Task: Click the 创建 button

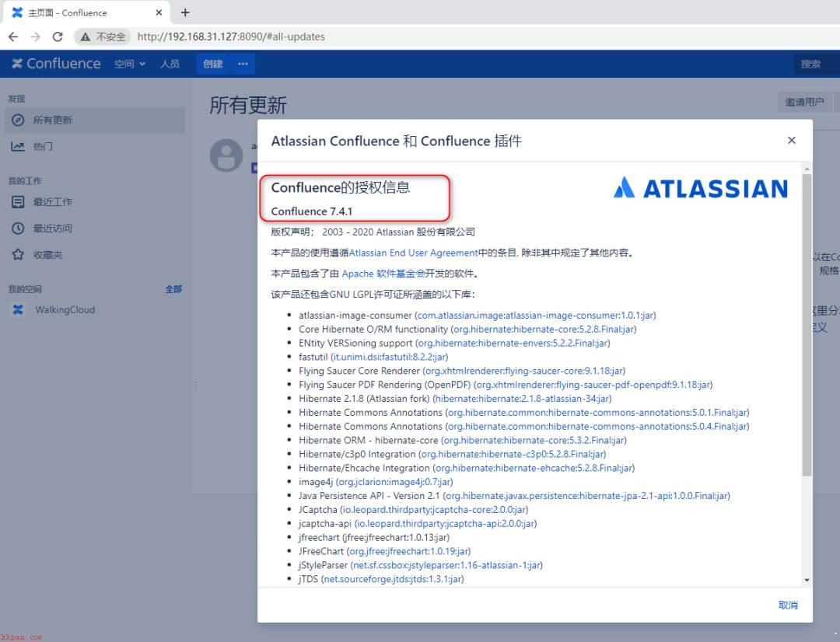Action: (212, 64)
